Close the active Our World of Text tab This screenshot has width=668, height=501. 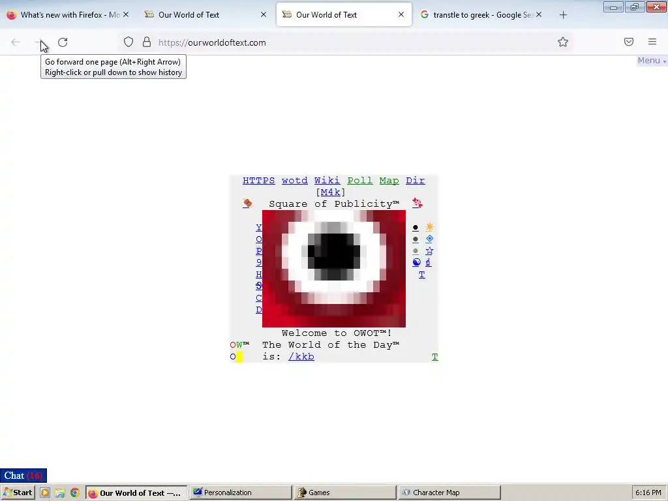(401, 14)
